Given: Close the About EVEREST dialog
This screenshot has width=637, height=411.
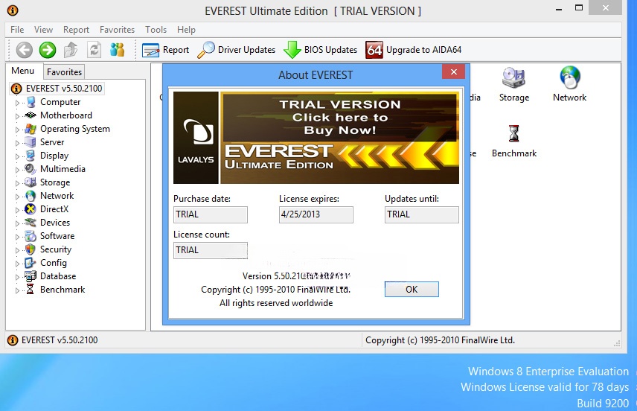Looking at the screenshot, I should [454, 72].
